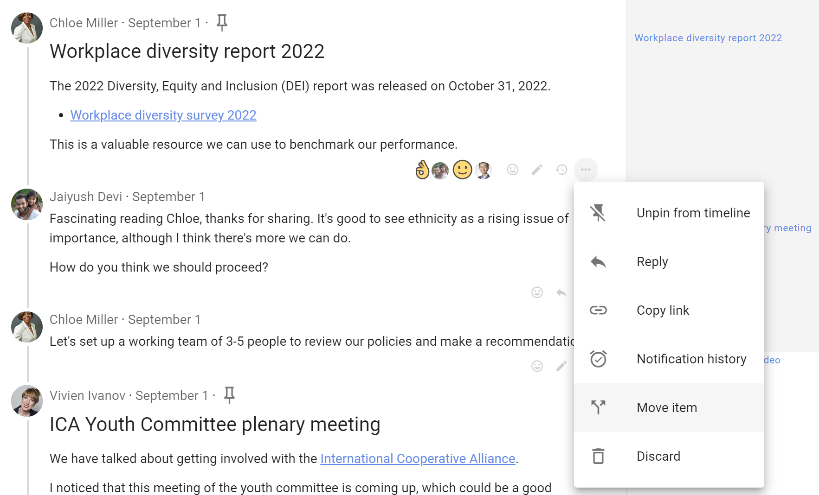Reply to Jaiyush Devi's comment using arrow icon
Screen dimensions: 819x495
pyautogui.click(x=561, y=292)
